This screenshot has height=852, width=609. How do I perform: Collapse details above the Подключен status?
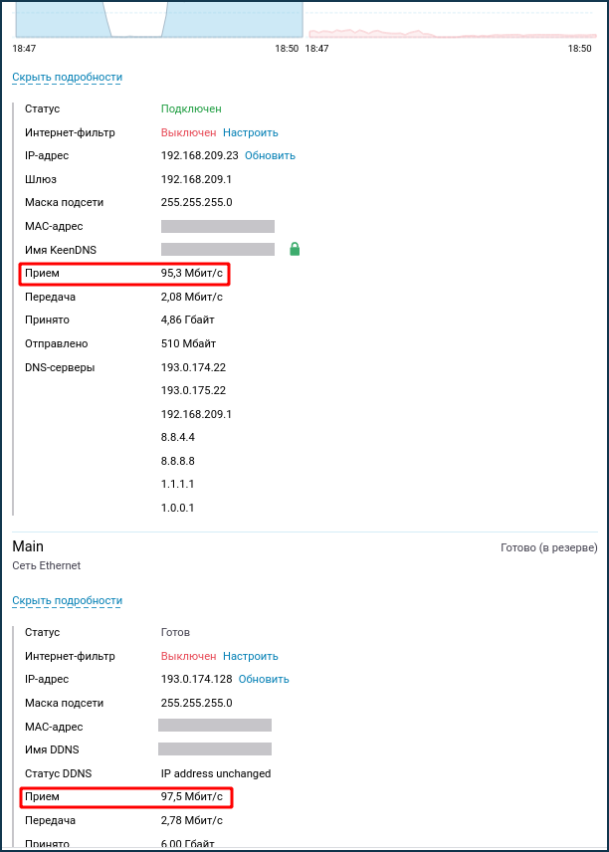[67, 77]
